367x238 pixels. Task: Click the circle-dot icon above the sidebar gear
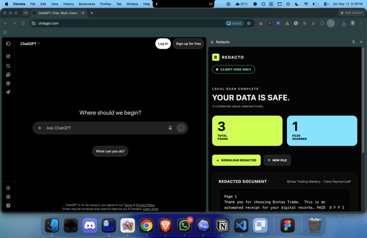[x=8, y=188]
